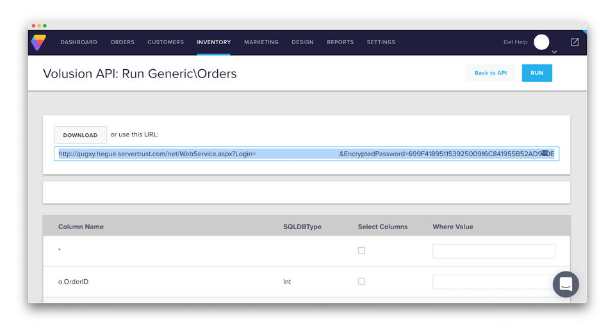Go to the Orders menu

(x=122, y=42)
